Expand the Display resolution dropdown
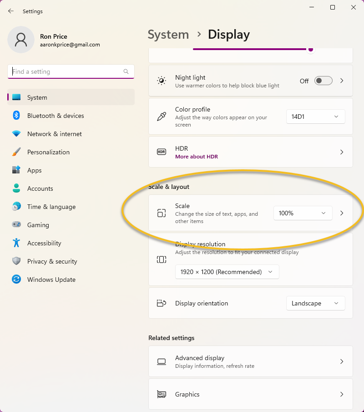 [227, 272]
